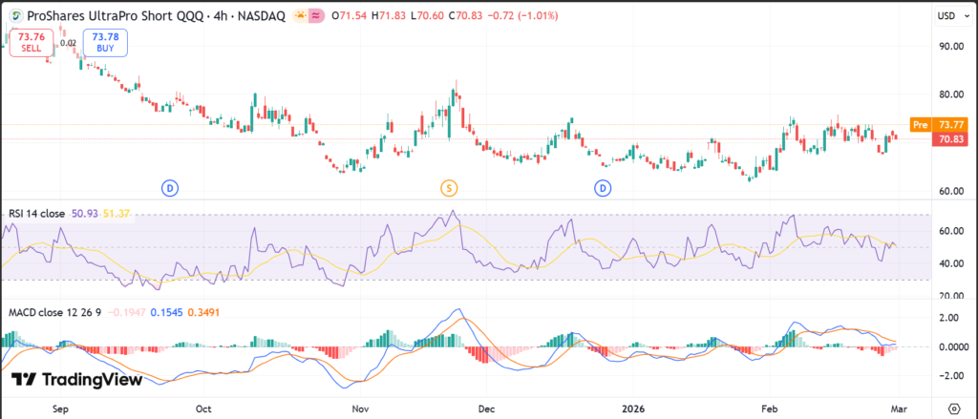Screen dimensions: 978x419
Task: Click the TradingView logo
Action: point(77,379)
